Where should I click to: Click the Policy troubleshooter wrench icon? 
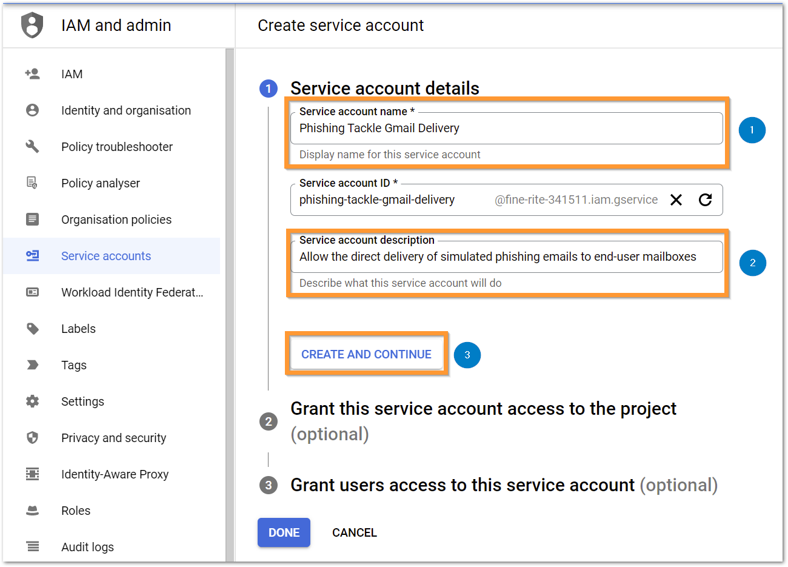coord(32,147)
